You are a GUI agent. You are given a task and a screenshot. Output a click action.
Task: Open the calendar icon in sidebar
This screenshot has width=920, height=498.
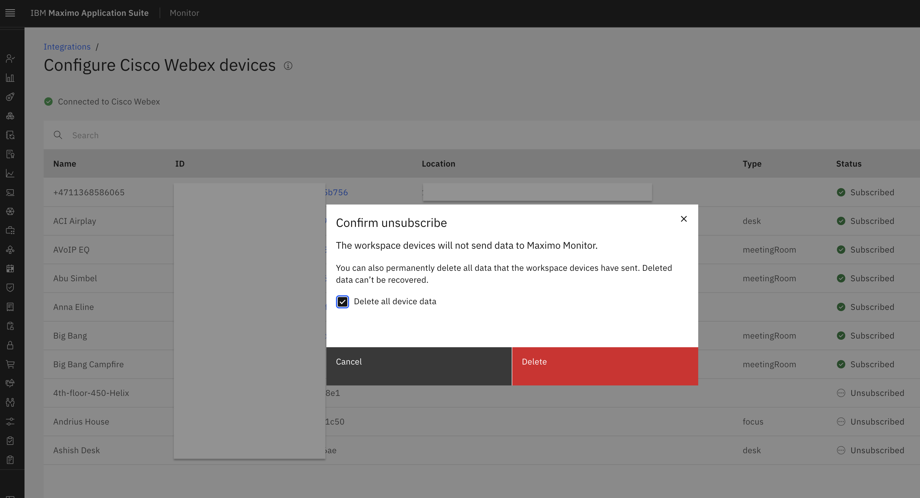pyautogui.click(x=10, y=269)
